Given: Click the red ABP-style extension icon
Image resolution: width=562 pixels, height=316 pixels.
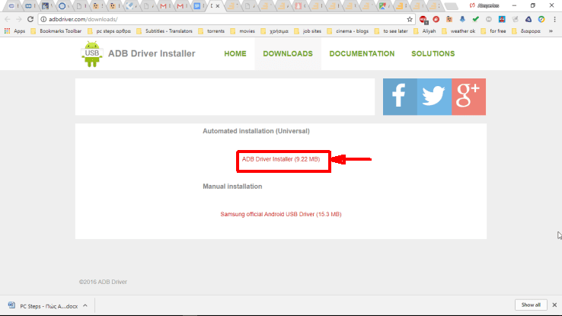Looking at the screenshot, I should coord(423,19).
